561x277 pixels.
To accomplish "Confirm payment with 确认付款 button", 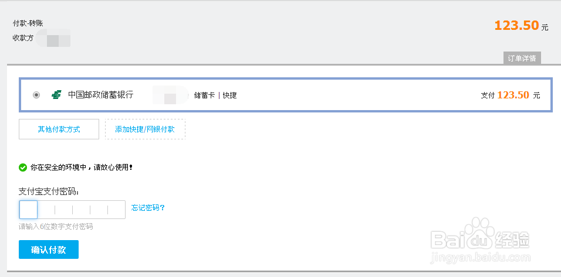I will click(49, 249).
